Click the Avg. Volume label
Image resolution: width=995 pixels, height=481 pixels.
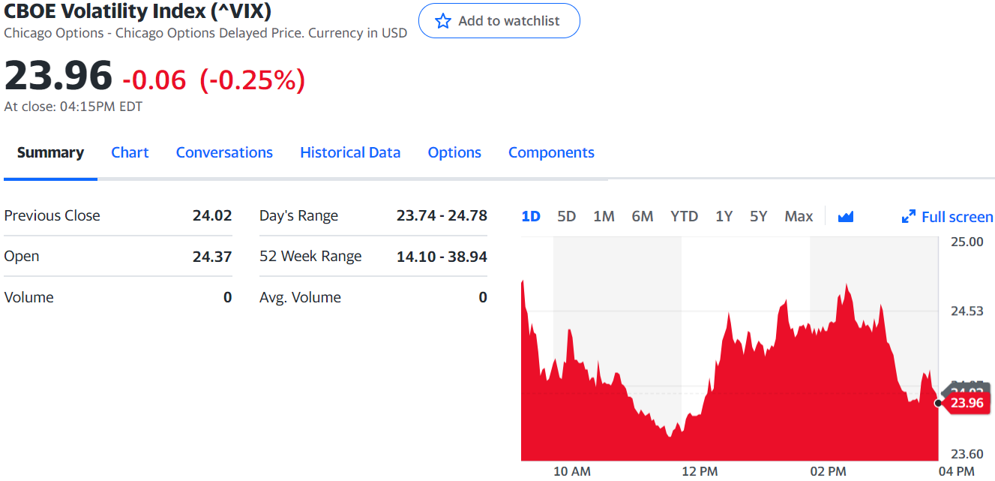[x=300, y=297]
